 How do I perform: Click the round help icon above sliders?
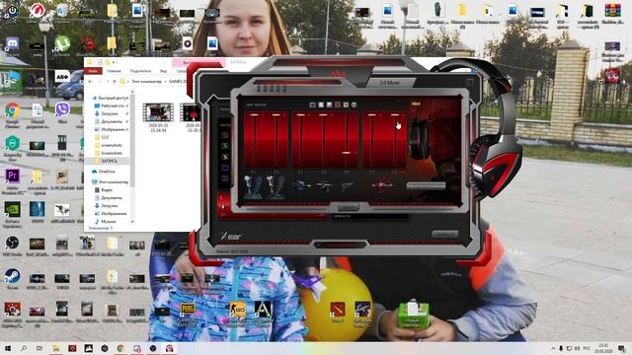(x=354, y=105)
